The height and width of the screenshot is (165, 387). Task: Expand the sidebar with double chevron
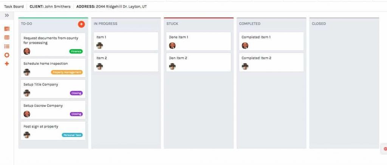(x=7, y=15)
